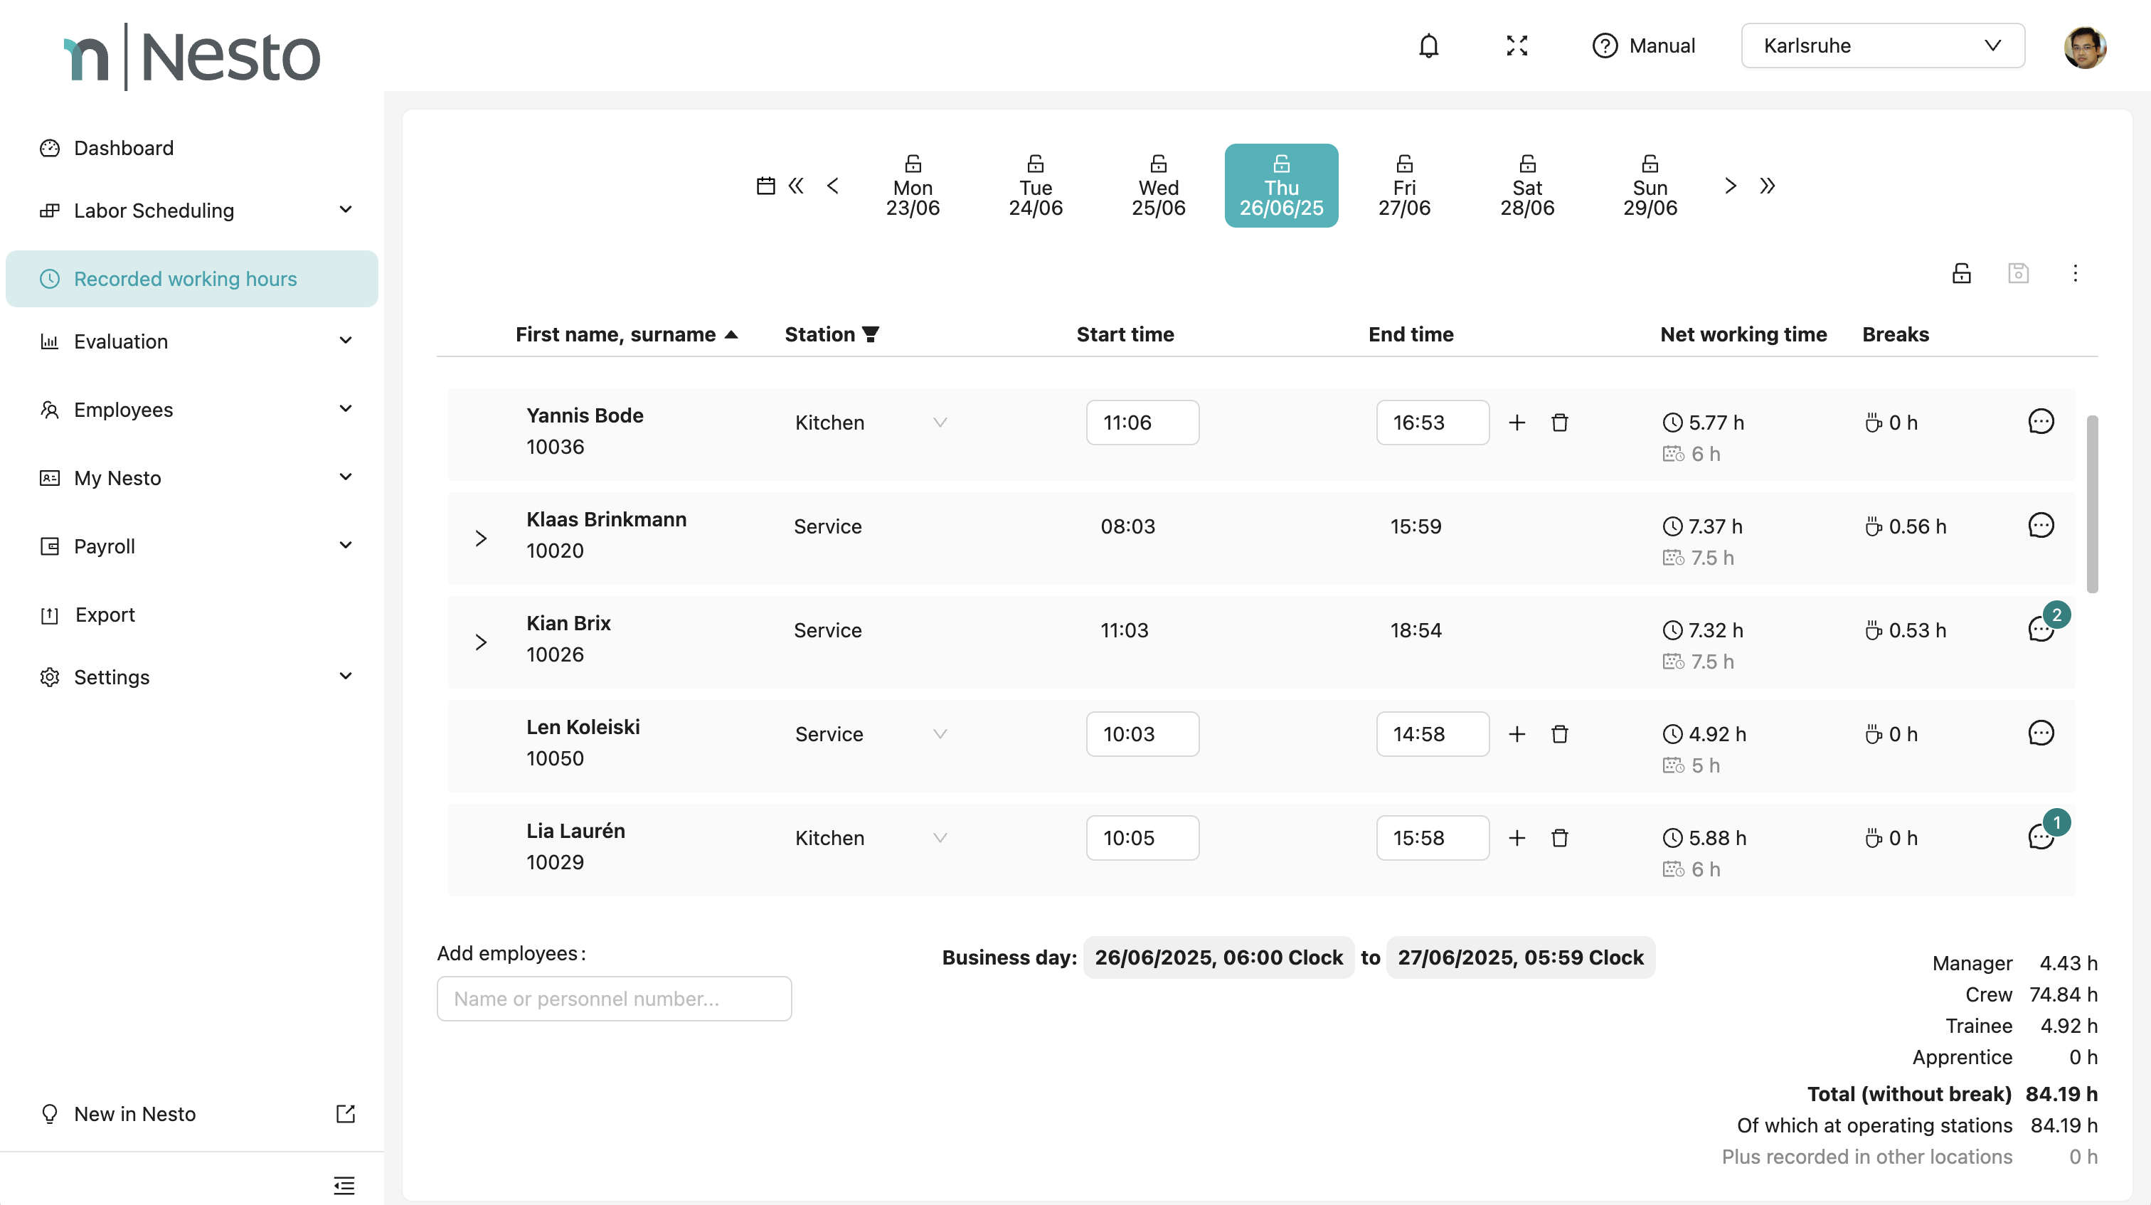The image size is (2151, 1205).
Task: Open comments for Kian Brix
Action: [x=2040, y=630]
